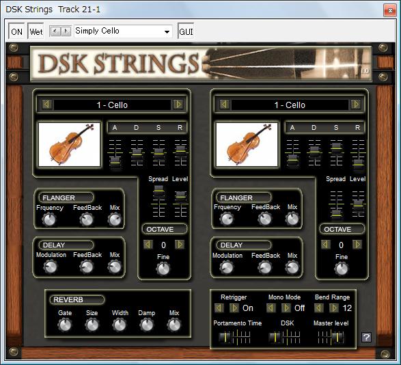Click right layer '1 - Cello' display
The image size is (401, 365).
pyautogui.click(x=290, y=105)
